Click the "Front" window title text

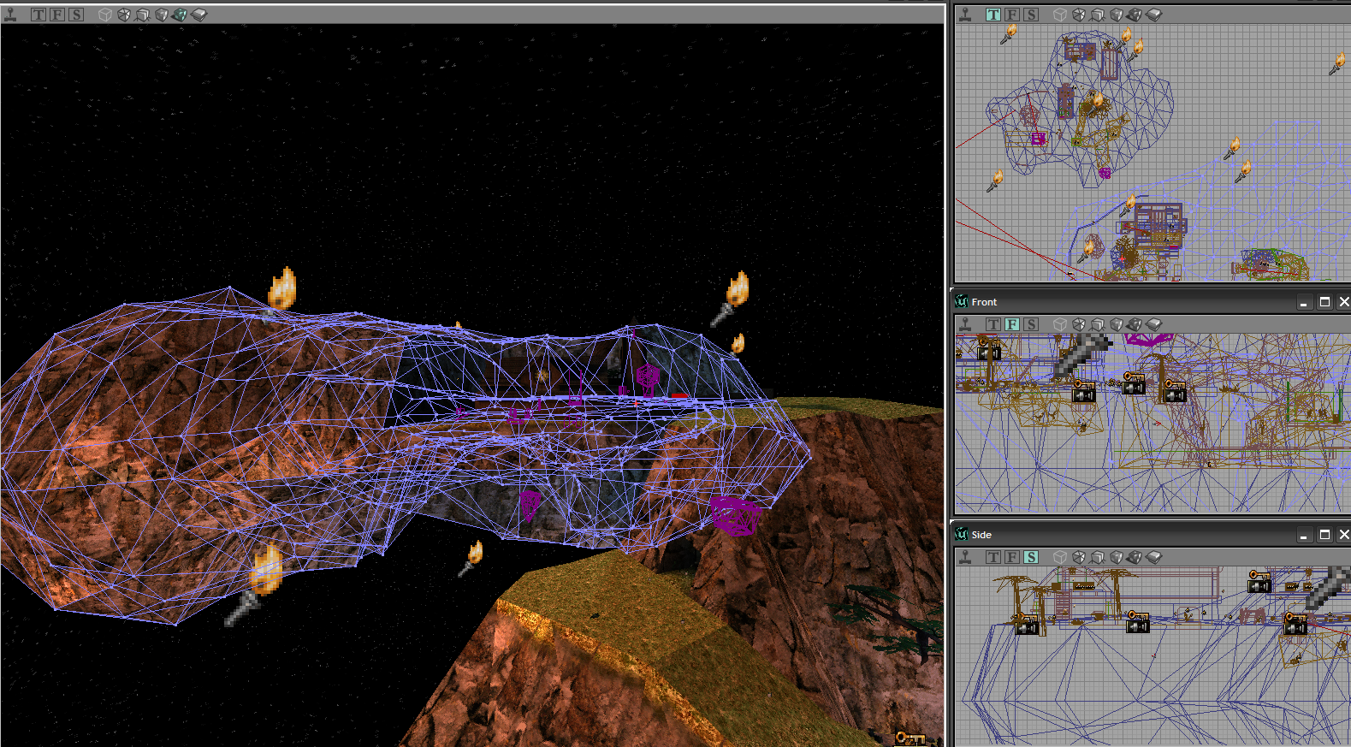[x=984, y=302]
